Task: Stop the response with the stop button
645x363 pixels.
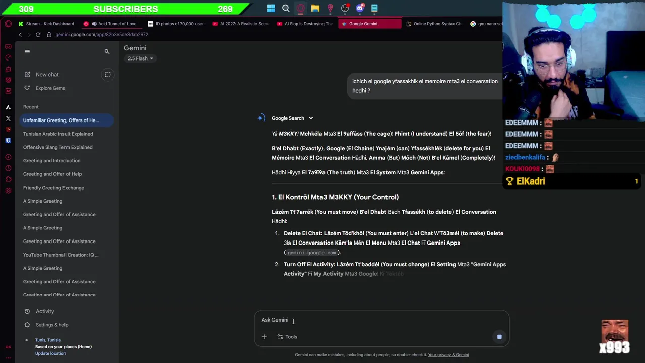Action: click(499, 337)
